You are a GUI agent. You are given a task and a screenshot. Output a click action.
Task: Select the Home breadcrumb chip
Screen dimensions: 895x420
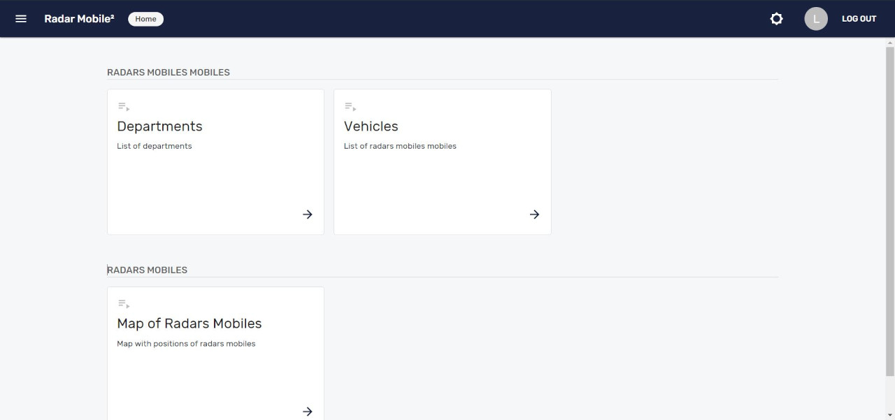tap(145, 19)
